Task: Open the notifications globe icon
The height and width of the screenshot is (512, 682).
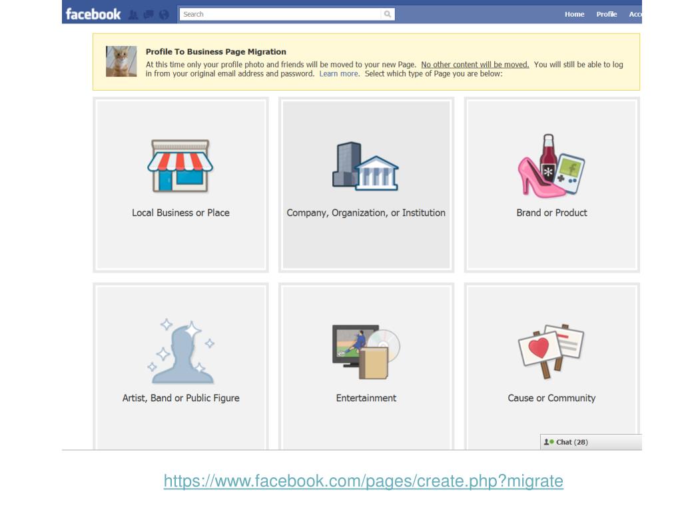Action: [x=164, y=15]
